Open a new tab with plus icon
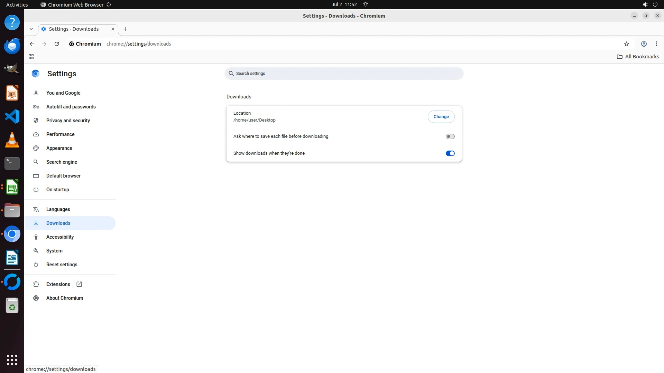The width and height of the screenshot is (664, 373). [x=125, y=29]
